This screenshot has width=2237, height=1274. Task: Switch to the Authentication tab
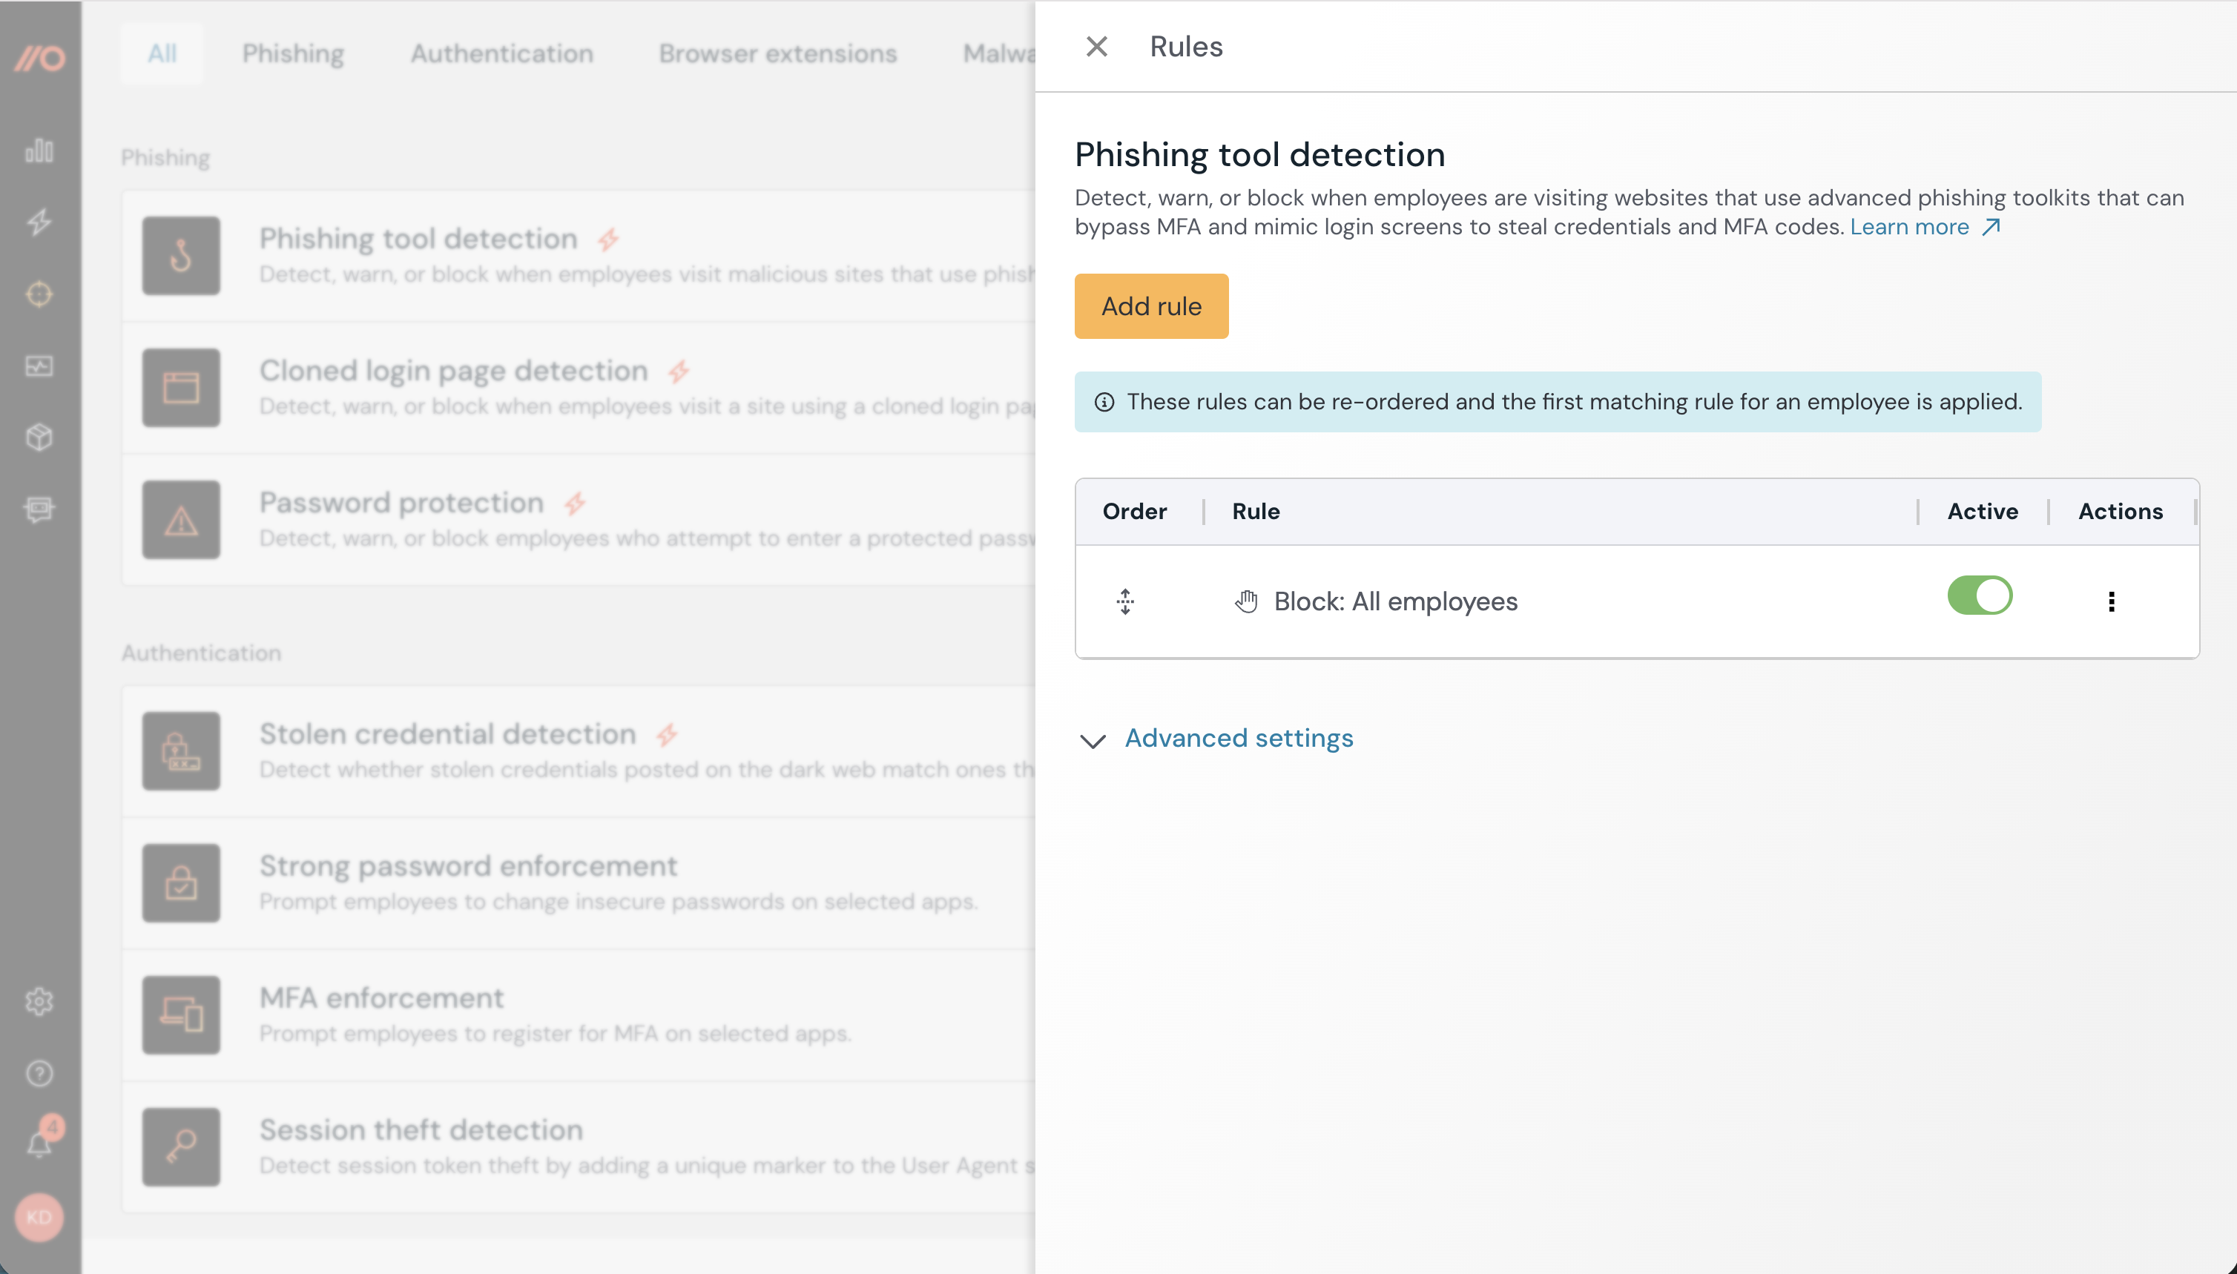[501, 53]
